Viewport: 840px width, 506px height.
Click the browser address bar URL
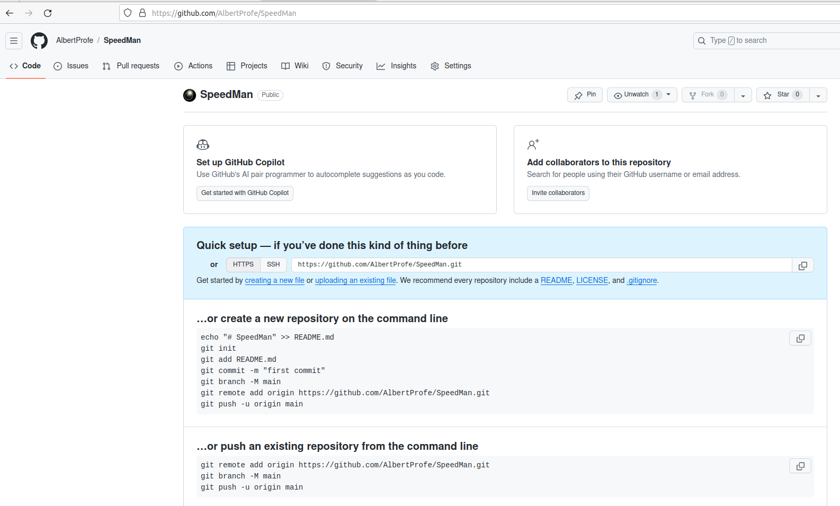224,13
